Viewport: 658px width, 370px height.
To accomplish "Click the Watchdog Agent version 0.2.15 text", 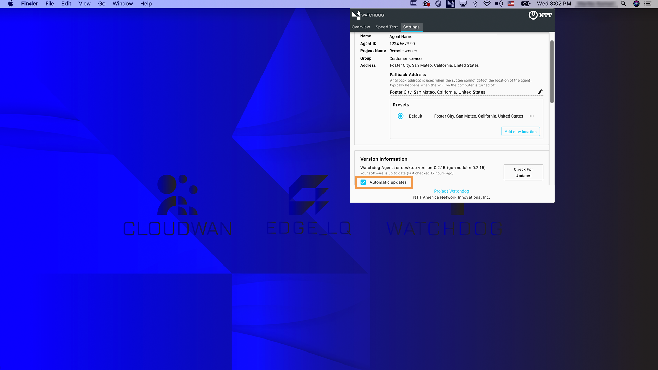I will [x=423, y=168].
